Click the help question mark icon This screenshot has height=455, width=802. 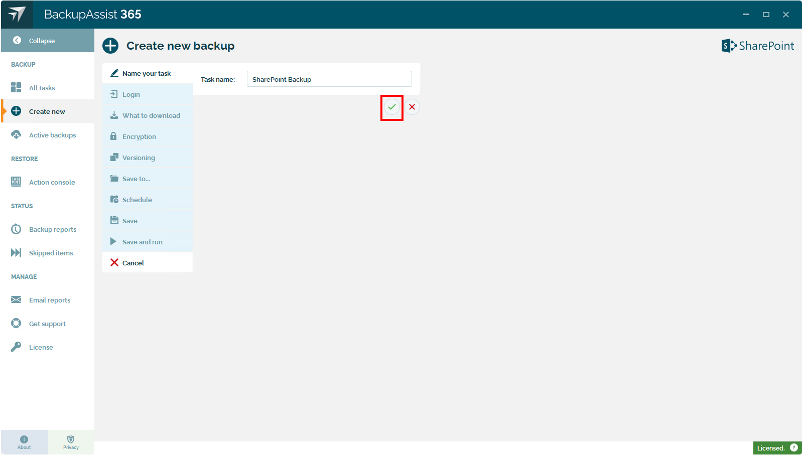[794, 448]
